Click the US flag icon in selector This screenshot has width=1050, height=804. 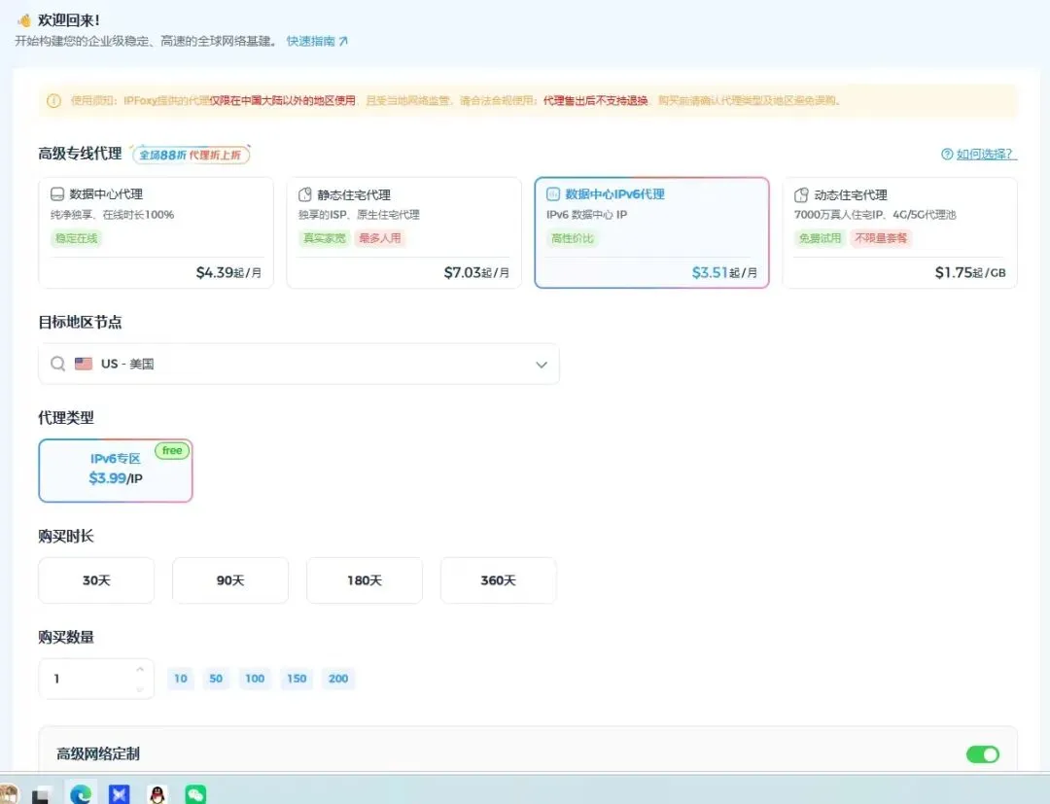[x=84, y=364]
